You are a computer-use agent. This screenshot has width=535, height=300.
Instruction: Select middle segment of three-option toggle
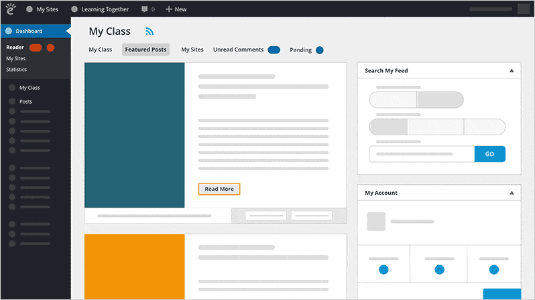(436, 127)
